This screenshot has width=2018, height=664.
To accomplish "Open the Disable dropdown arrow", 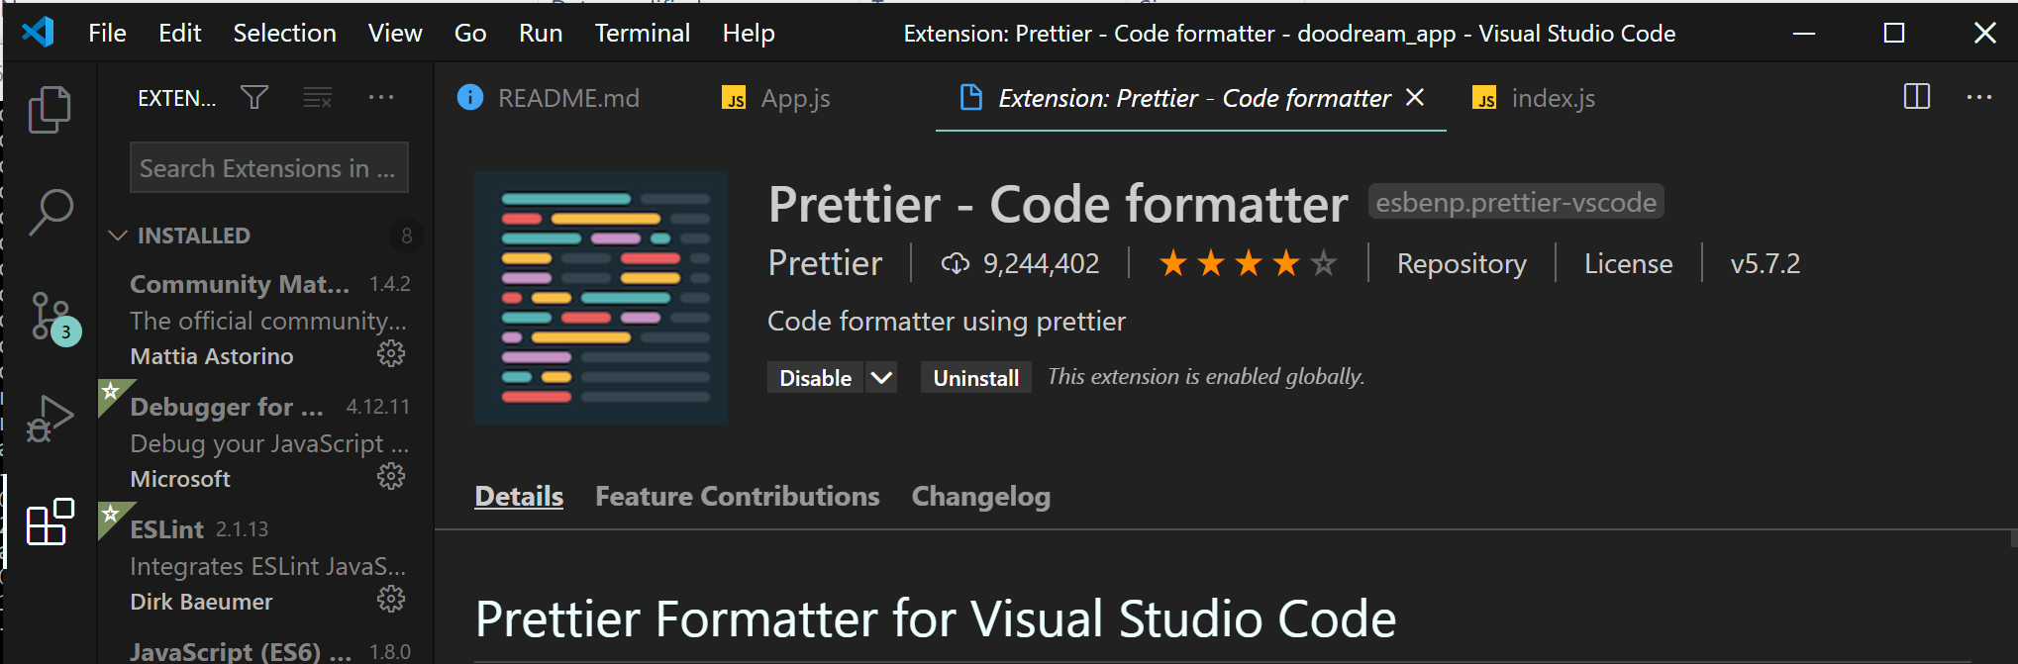I will (x=881, y=378).
